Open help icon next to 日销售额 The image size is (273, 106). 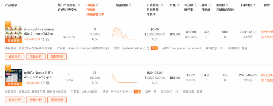click(161, 5)
